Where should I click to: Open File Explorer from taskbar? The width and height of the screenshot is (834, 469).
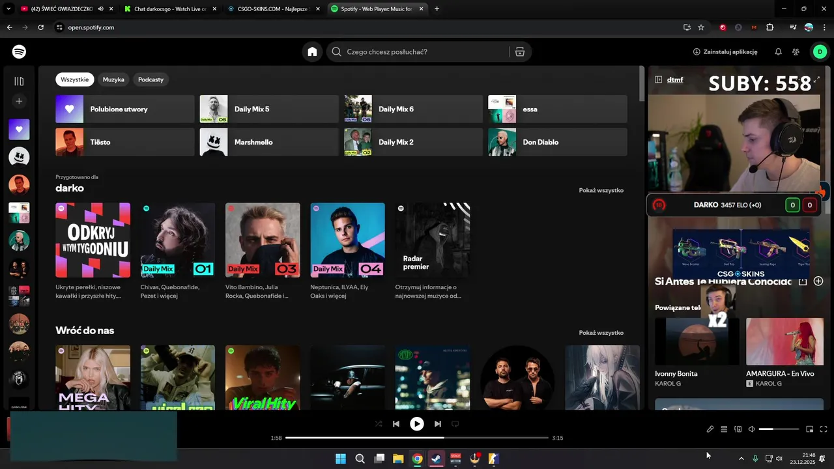(x=398, y=459)
